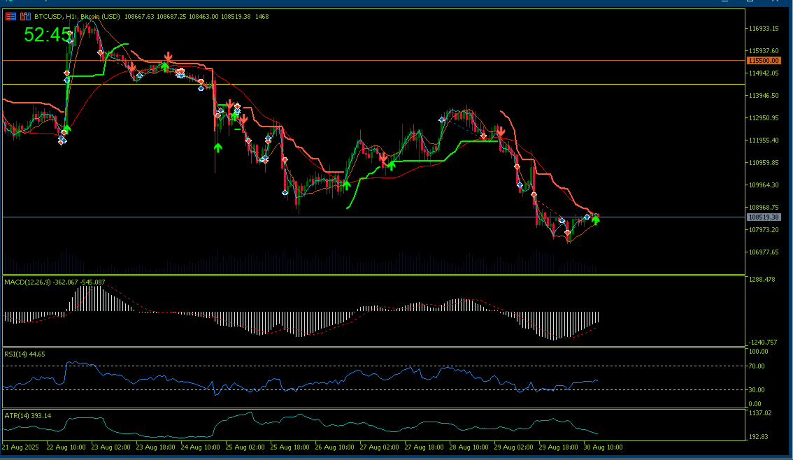Click the high value 108687.25 in chart header

click(x=171, y=17)
